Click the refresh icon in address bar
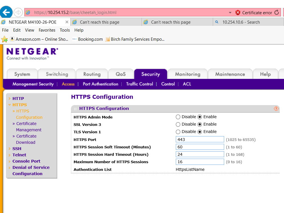Viewport: 284px width, 213px height. tap(276, 13)
